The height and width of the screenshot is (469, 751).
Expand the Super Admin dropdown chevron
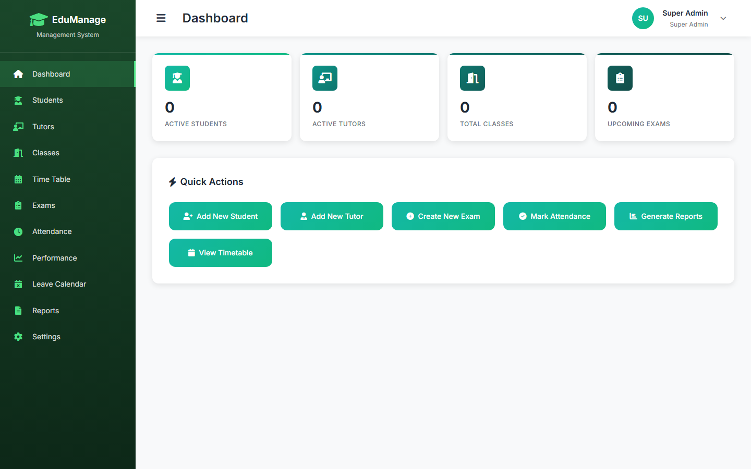[x=723, y=18]
